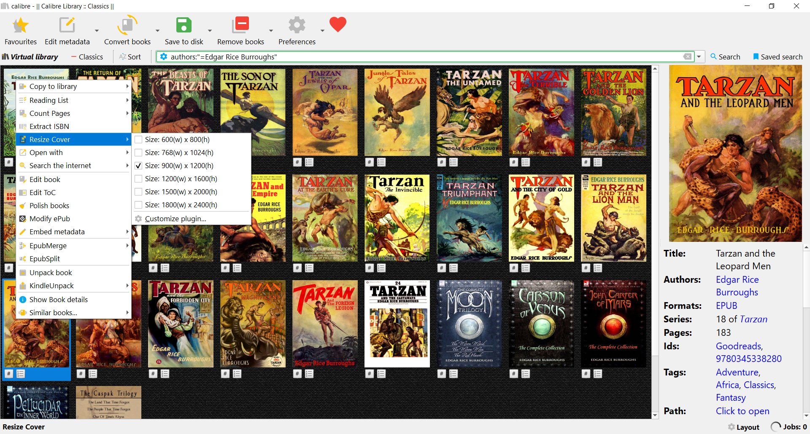
Task: Check the Size: 768(w) x 1024(h) option
Action: coord(138,153)
